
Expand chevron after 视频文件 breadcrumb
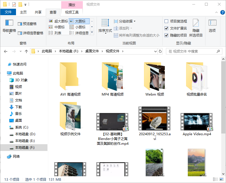[x=123, y=51]
